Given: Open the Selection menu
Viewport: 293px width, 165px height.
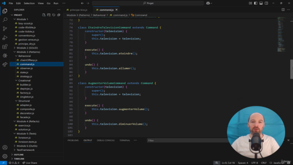Looking at the screenshot, I should [29, 3].
